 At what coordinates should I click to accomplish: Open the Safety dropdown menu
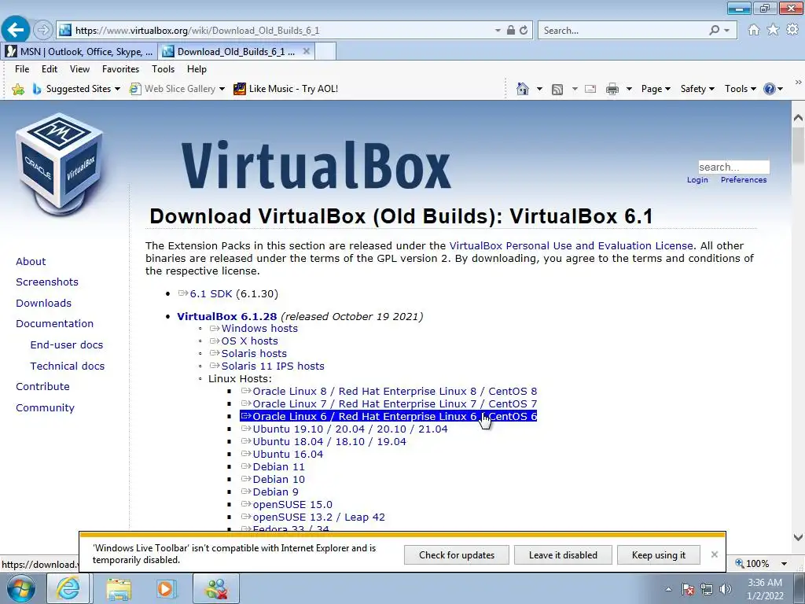(x=697, y=89)
